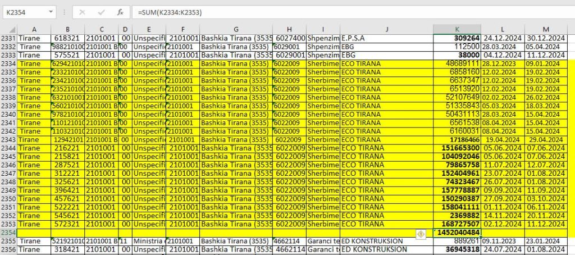575x255 pixels.
Task: Click date cell 29.04.2024
Action: (x=546, y=140)
